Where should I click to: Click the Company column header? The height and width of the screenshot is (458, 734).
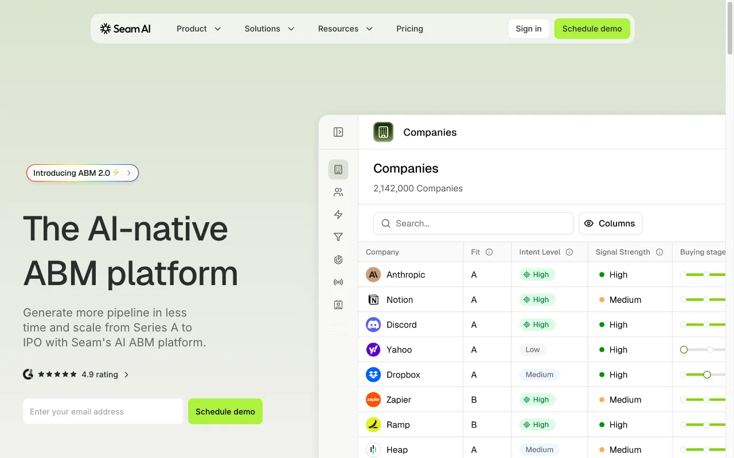point(382,252)
